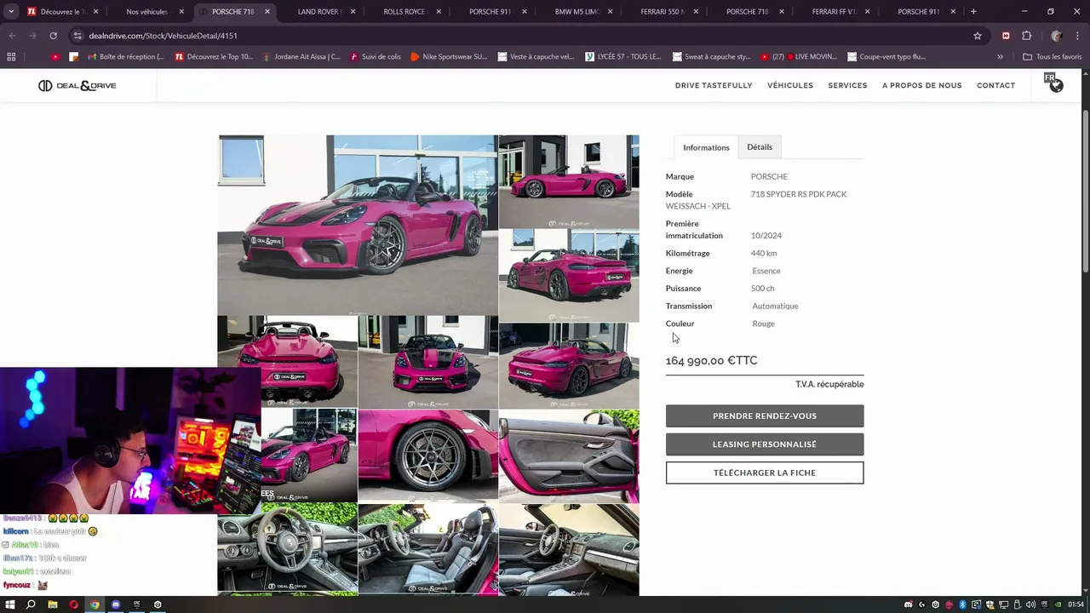1090x613 pixels.
Task: Switch to the FERRARI 550 browser tab
Action: pos(662,12)
